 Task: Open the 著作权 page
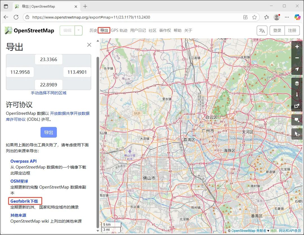pos(165,30)
